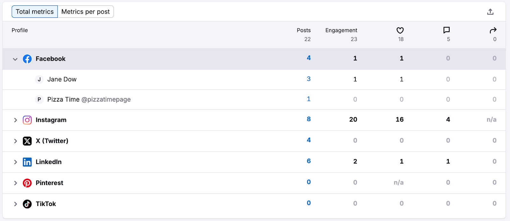
Task: Click the X (Twitter) profile name
Action: tap(52, 141)
